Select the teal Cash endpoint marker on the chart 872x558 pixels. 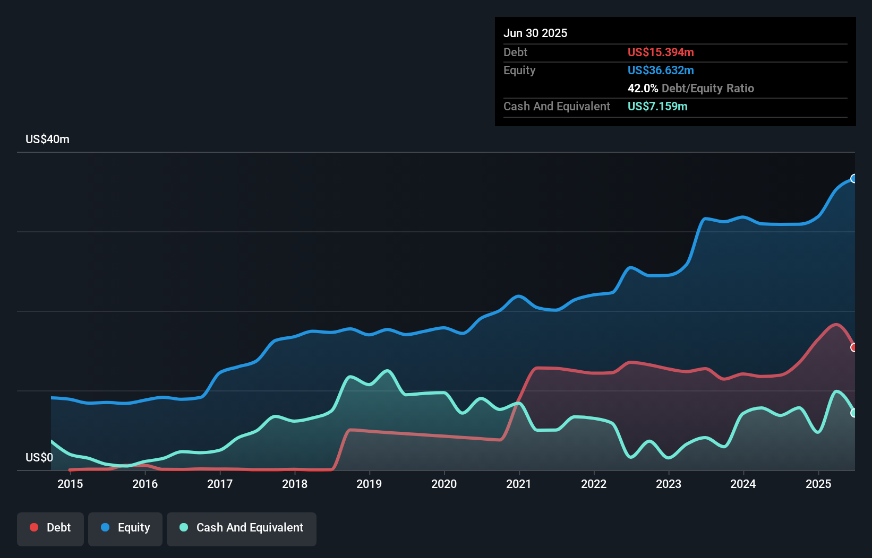tap(854, 413)
